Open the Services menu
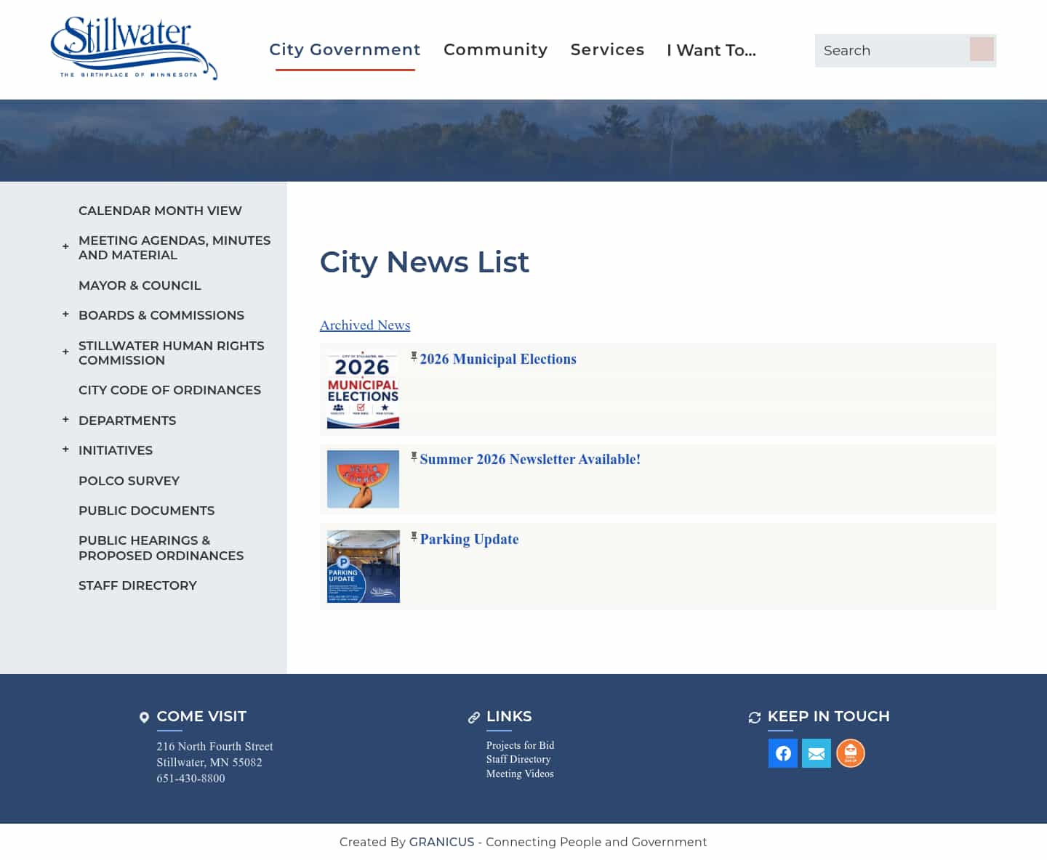 click(x=607, y=49)
